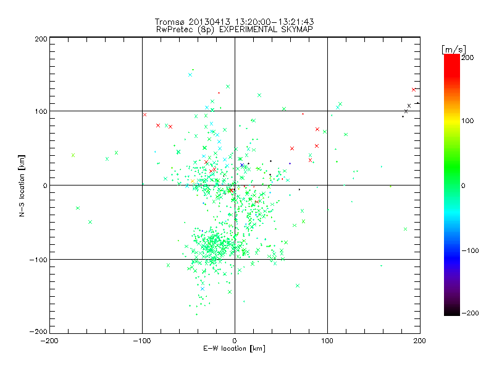Click the 0 tick label on the colorbar
Image resolution: width=494 pixels, height=371 pixels.
(463, 185)
